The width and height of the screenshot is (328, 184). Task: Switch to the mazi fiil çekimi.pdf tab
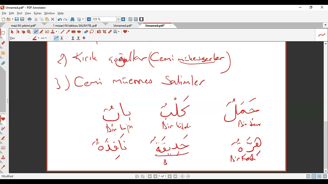coord(24,26)
